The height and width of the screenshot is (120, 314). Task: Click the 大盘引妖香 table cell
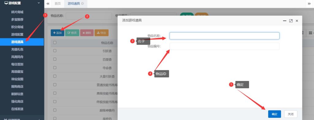tap(107, 76)
